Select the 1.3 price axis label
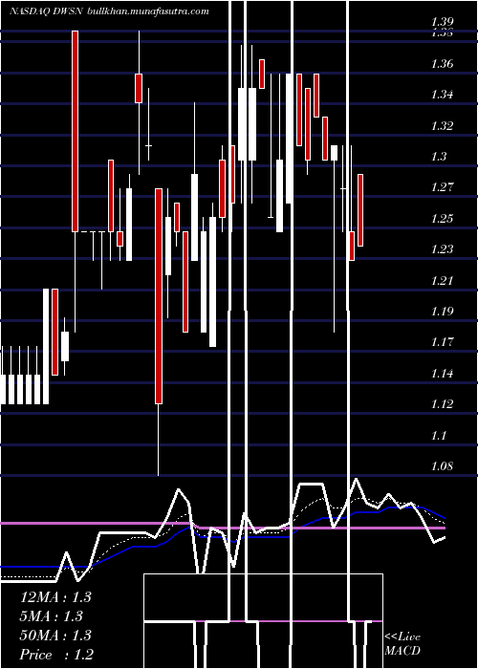The width and height of the screenshot is (478, 669). [x=439, y=157]
